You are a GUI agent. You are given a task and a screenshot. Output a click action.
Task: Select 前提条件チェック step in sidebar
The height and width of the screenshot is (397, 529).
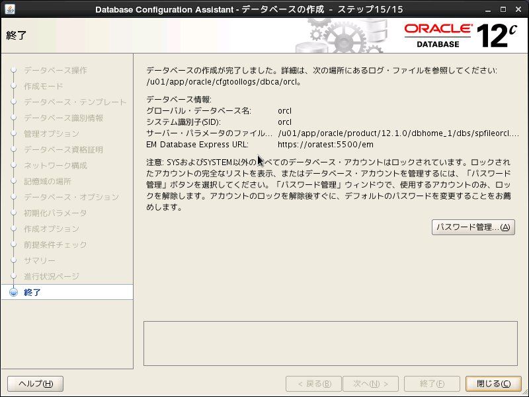(x=56, y=244)
